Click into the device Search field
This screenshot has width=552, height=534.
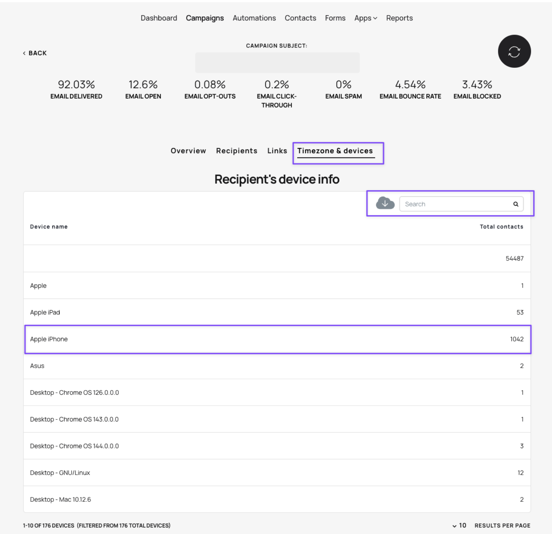[461, 204]
